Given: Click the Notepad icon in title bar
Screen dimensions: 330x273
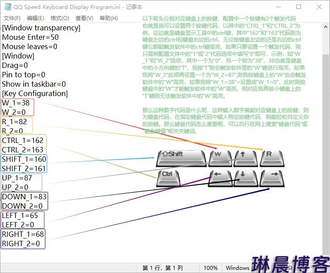Looking at the screenshot, I should [7, 7].
